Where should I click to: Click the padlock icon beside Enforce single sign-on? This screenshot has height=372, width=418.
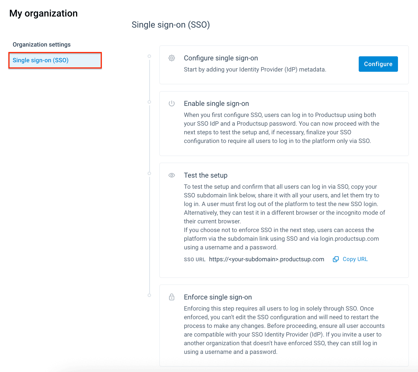[172, 297]
